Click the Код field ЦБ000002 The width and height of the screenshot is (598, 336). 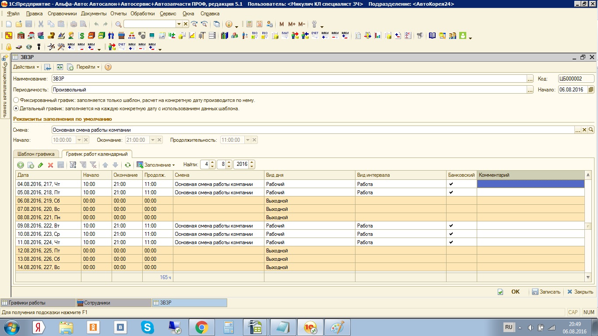tap(576, 79)
